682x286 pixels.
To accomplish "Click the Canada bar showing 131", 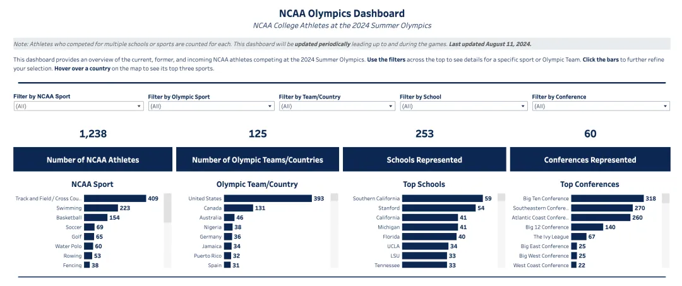I will pos(238,208).
